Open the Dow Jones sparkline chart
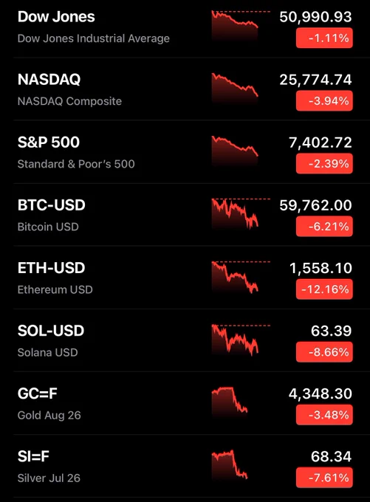 (241, 26)
